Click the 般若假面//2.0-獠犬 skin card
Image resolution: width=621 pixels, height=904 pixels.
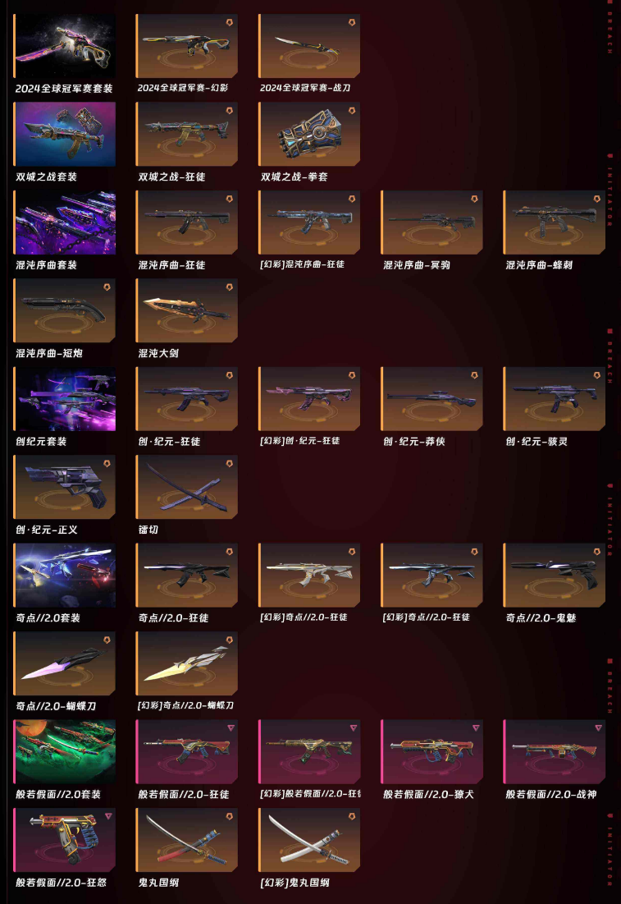[x=432, y=752]
